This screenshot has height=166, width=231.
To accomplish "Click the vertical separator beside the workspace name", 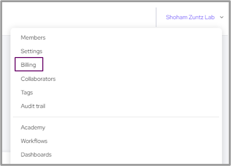I will coord(156,17).
